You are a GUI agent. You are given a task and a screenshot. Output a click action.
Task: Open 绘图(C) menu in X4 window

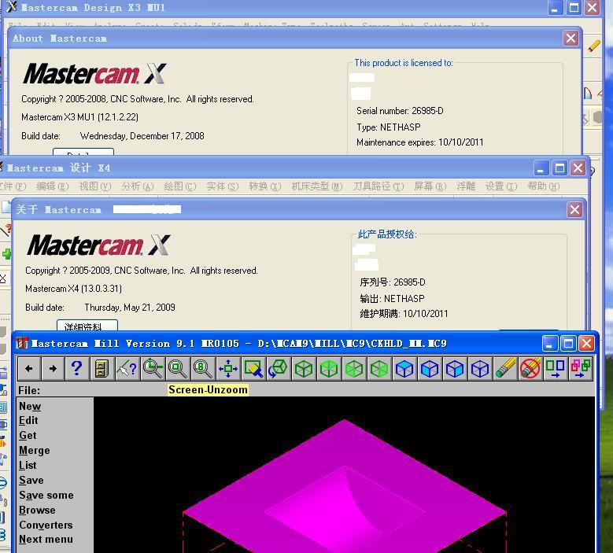tap(180, 186)
